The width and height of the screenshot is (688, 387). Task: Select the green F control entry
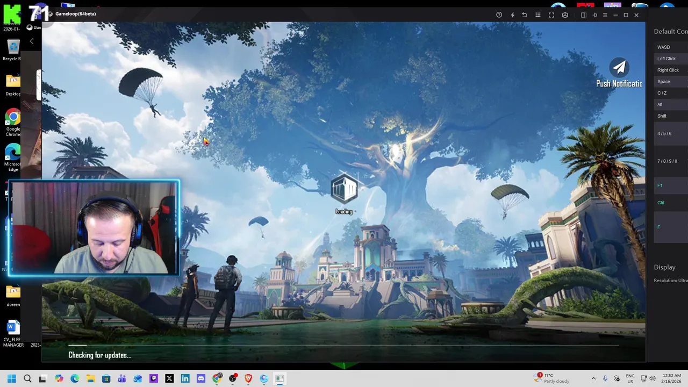point(671,227)
